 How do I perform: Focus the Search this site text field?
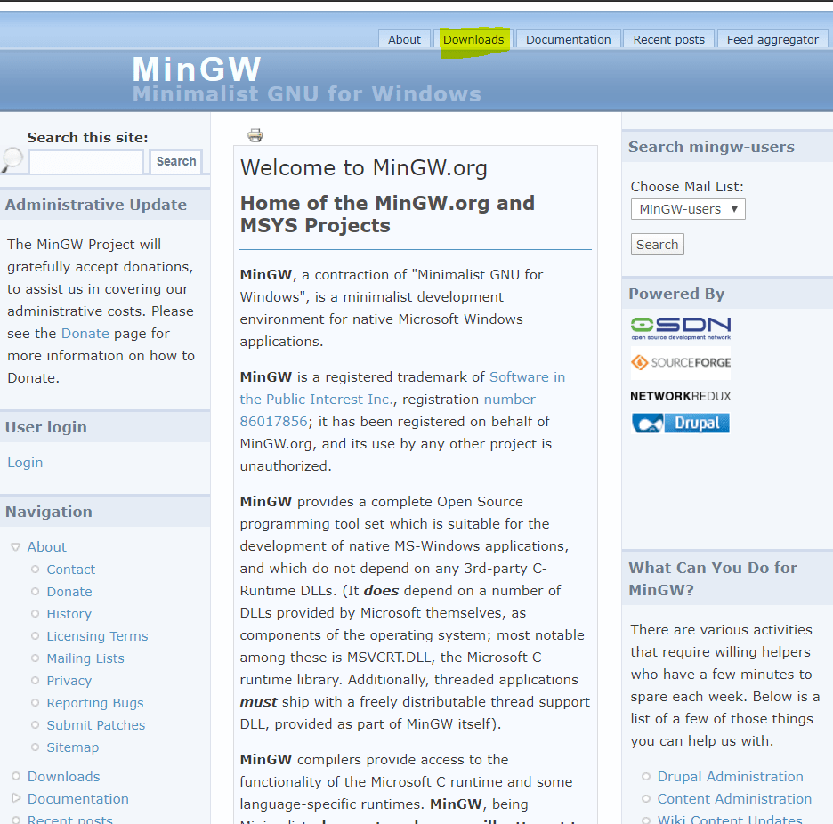tap(86, 161)
